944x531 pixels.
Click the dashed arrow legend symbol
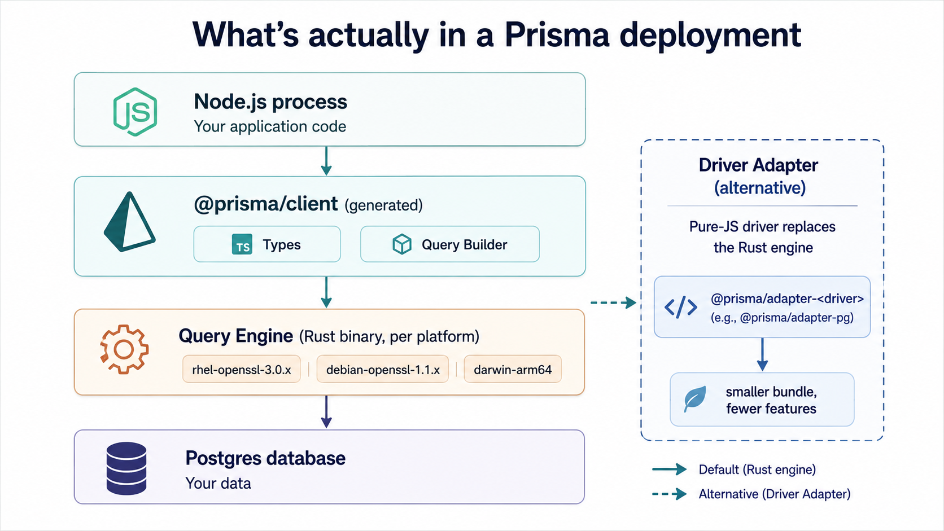(670, 494)
